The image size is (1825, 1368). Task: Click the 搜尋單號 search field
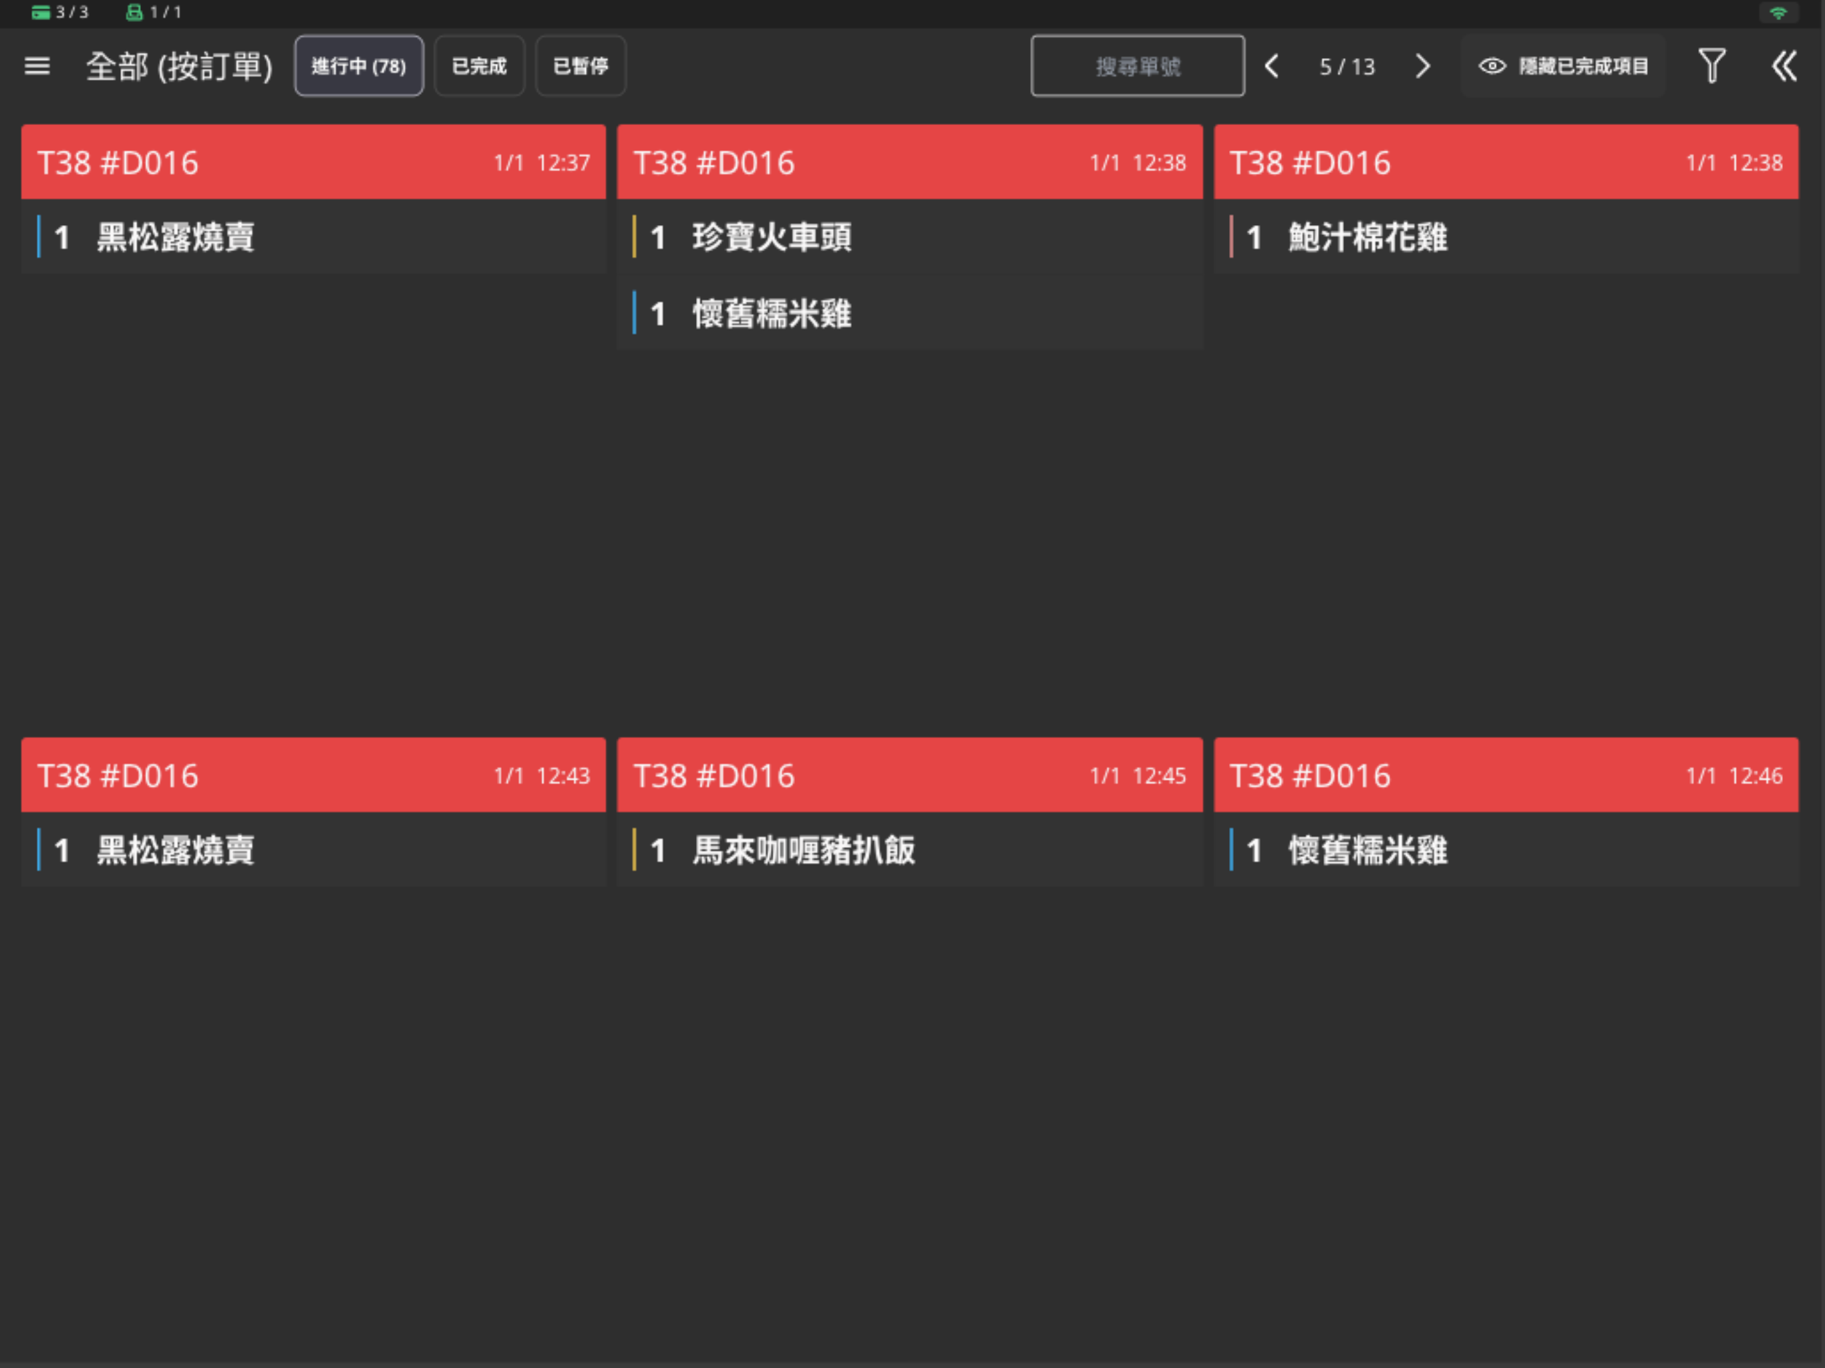click(x=1137, y=66)
